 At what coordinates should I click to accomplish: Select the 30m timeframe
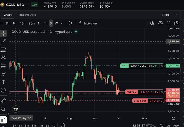tap(32, 23)
